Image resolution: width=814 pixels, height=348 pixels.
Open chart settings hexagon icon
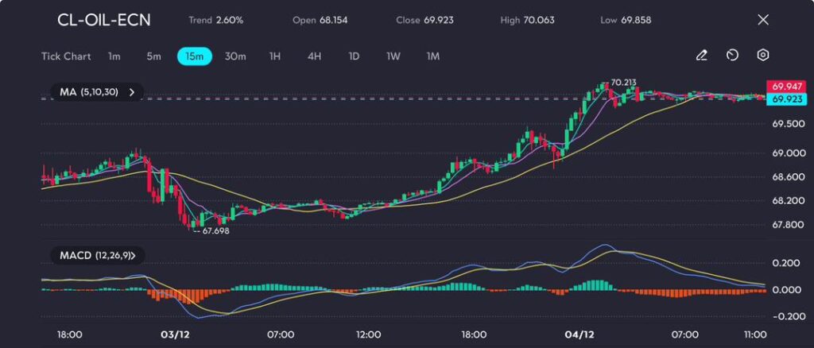point(763,56)
